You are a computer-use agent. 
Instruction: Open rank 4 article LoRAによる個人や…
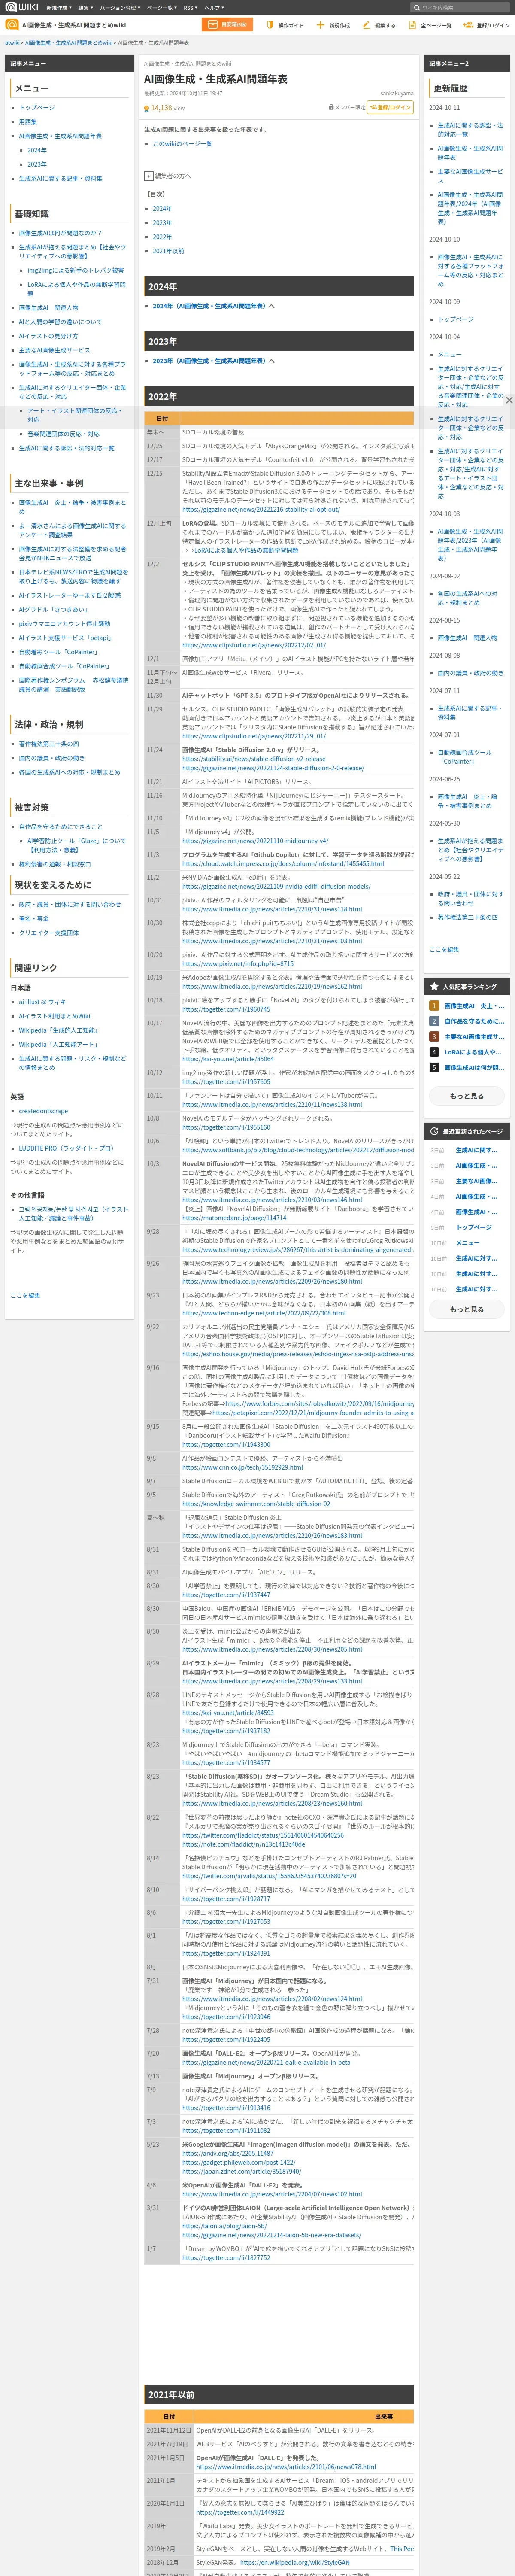click(x=473, y=1052)
